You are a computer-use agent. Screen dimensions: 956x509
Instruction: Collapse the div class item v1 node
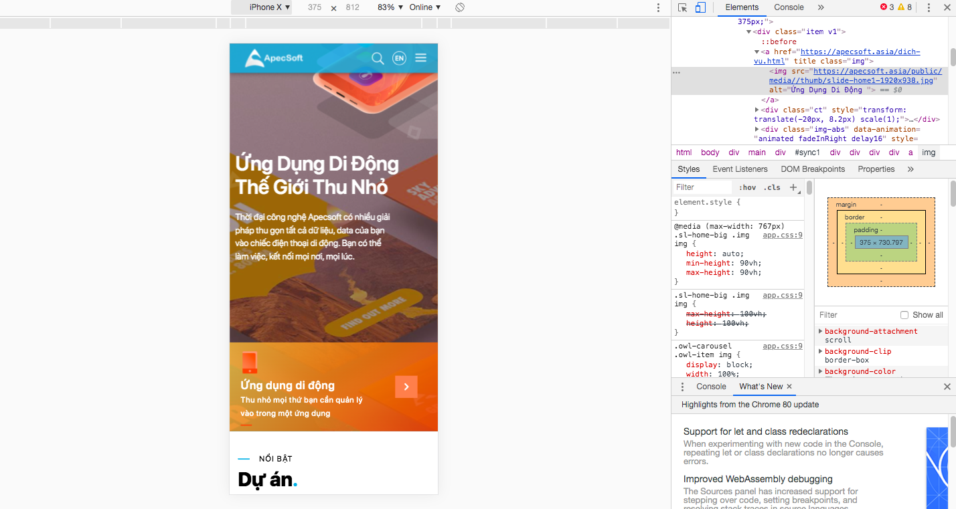(749, 31)
